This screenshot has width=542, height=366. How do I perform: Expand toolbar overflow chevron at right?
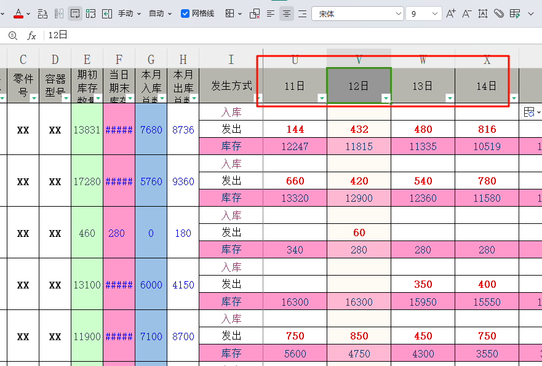click(x=531, y=14)
